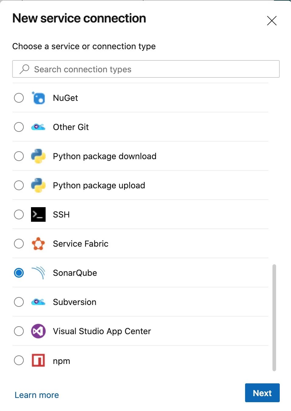291x411 pixels.
Task: Select the Subversion radio button
Action: pyautogui.click(x=19, y=302)
